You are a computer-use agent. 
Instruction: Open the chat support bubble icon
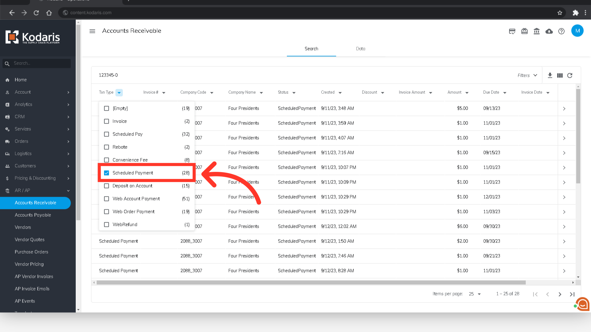pyautogui.click(x=582, y=304)
